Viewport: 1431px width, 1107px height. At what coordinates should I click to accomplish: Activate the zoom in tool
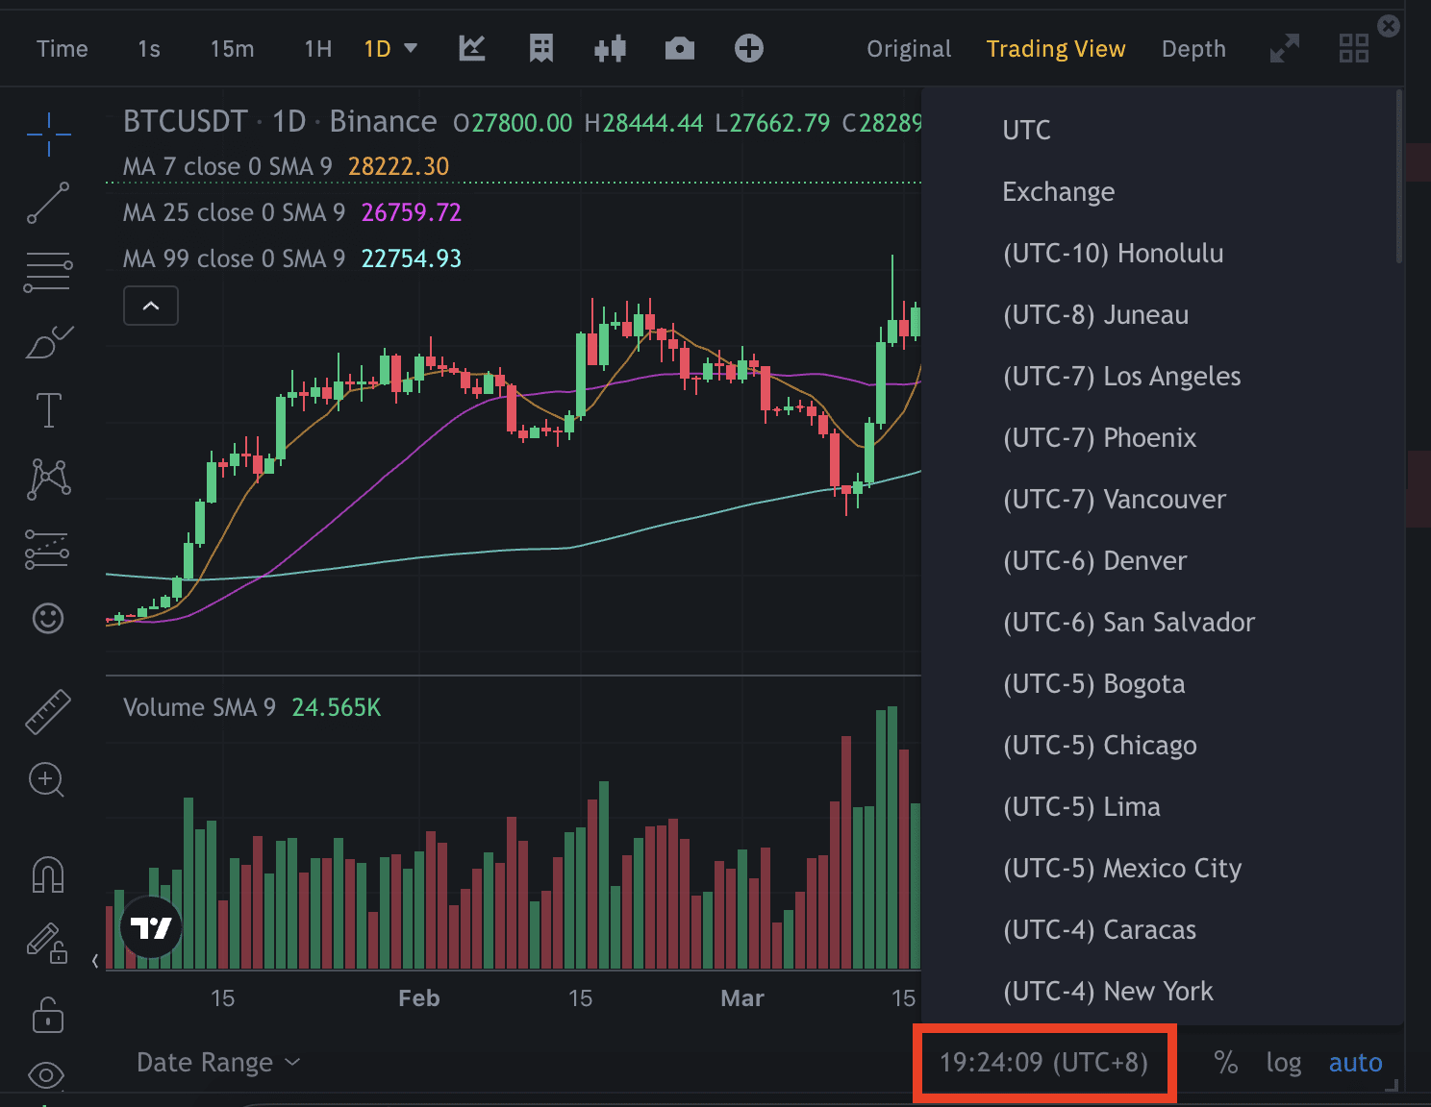46,779
